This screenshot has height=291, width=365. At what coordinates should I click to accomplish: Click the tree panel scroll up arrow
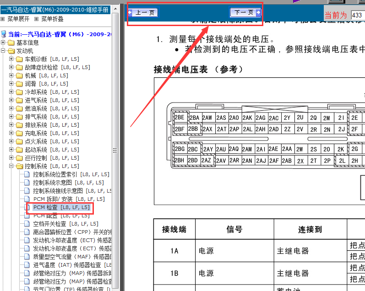point(115,9)
